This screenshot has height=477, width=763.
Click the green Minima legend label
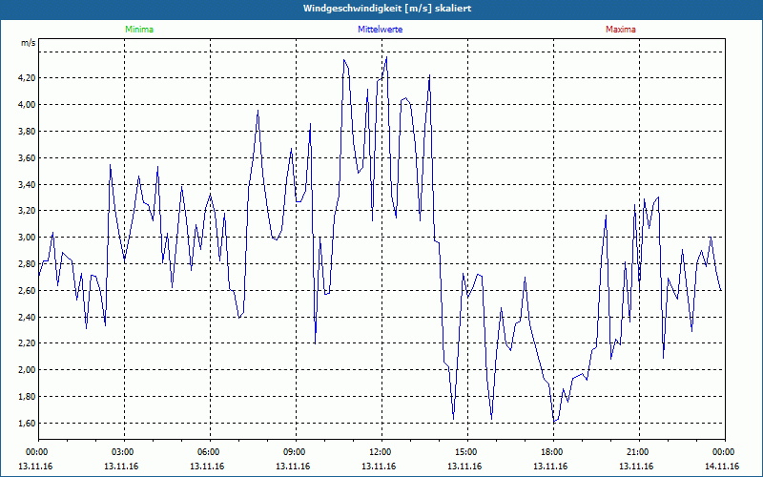click(139, 30)
